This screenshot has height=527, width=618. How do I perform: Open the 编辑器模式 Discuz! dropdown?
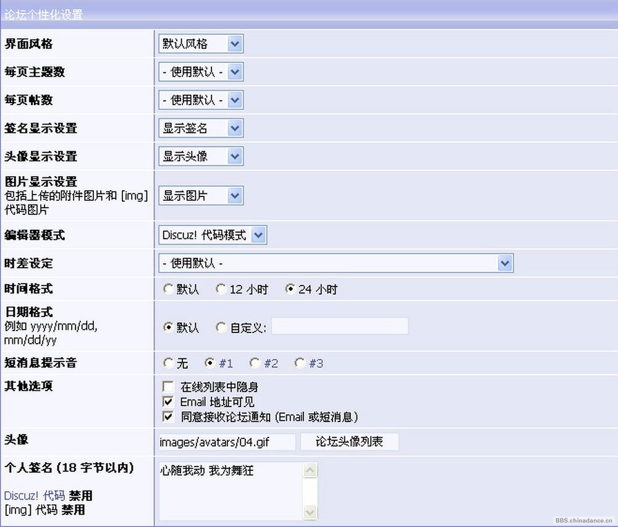(213, 235)
